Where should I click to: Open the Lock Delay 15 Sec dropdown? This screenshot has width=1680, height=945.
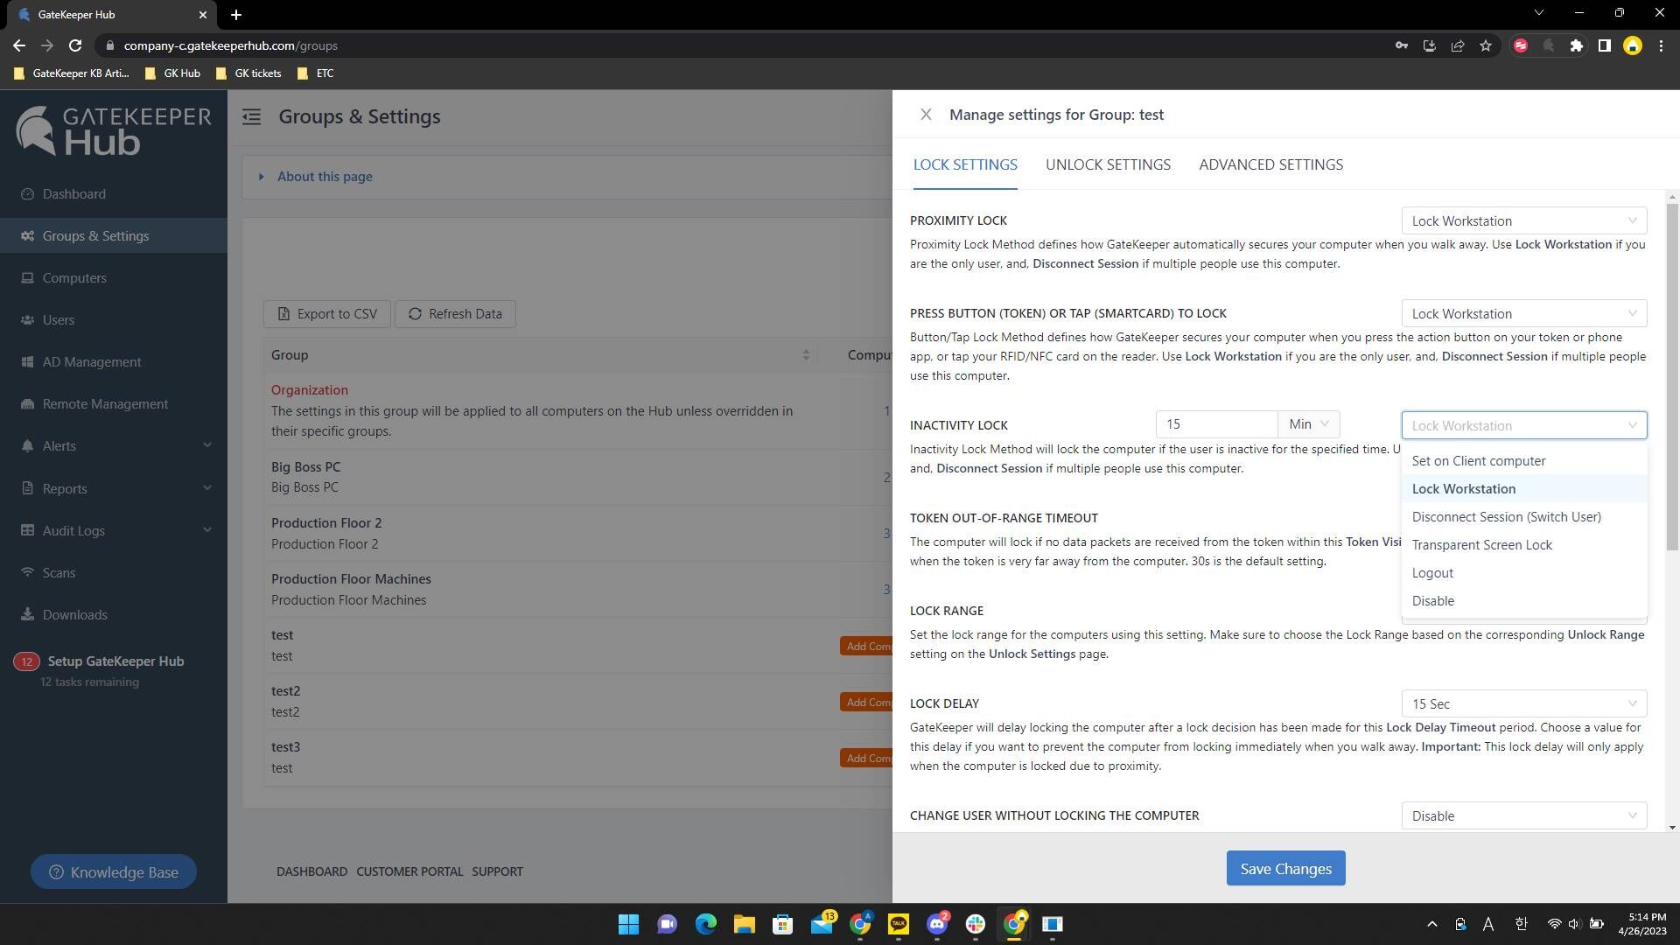(x=1523, y=704)
